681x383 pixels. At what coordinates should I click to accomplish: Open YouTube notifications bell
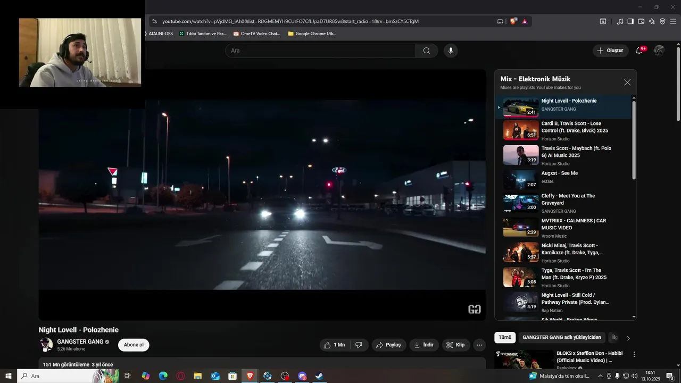pyautogui.click(x=639, y=51)
